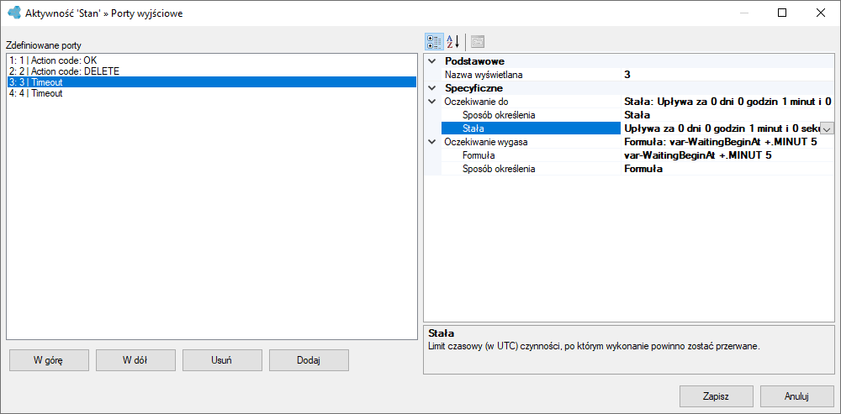Select 'Sposób określenia' under Oczekiwanie do
The height and width of the screenshot is (414, 841).
(531, 114)
